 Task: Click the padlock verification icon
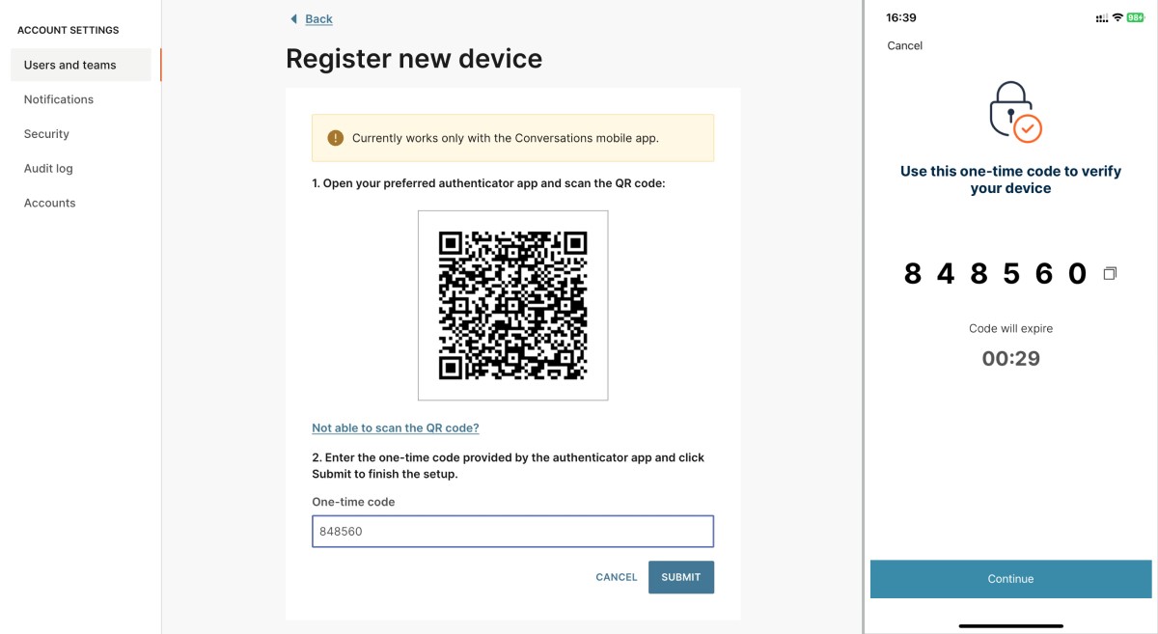click(1015, 111)
